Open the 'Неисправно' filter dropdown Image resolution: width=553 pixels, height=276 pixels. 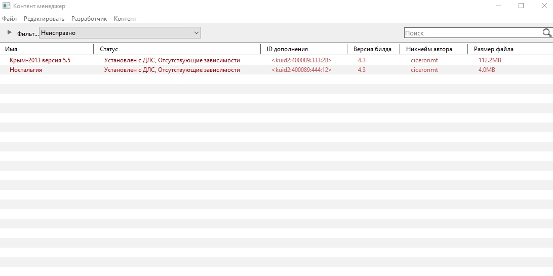pos(120,33)
